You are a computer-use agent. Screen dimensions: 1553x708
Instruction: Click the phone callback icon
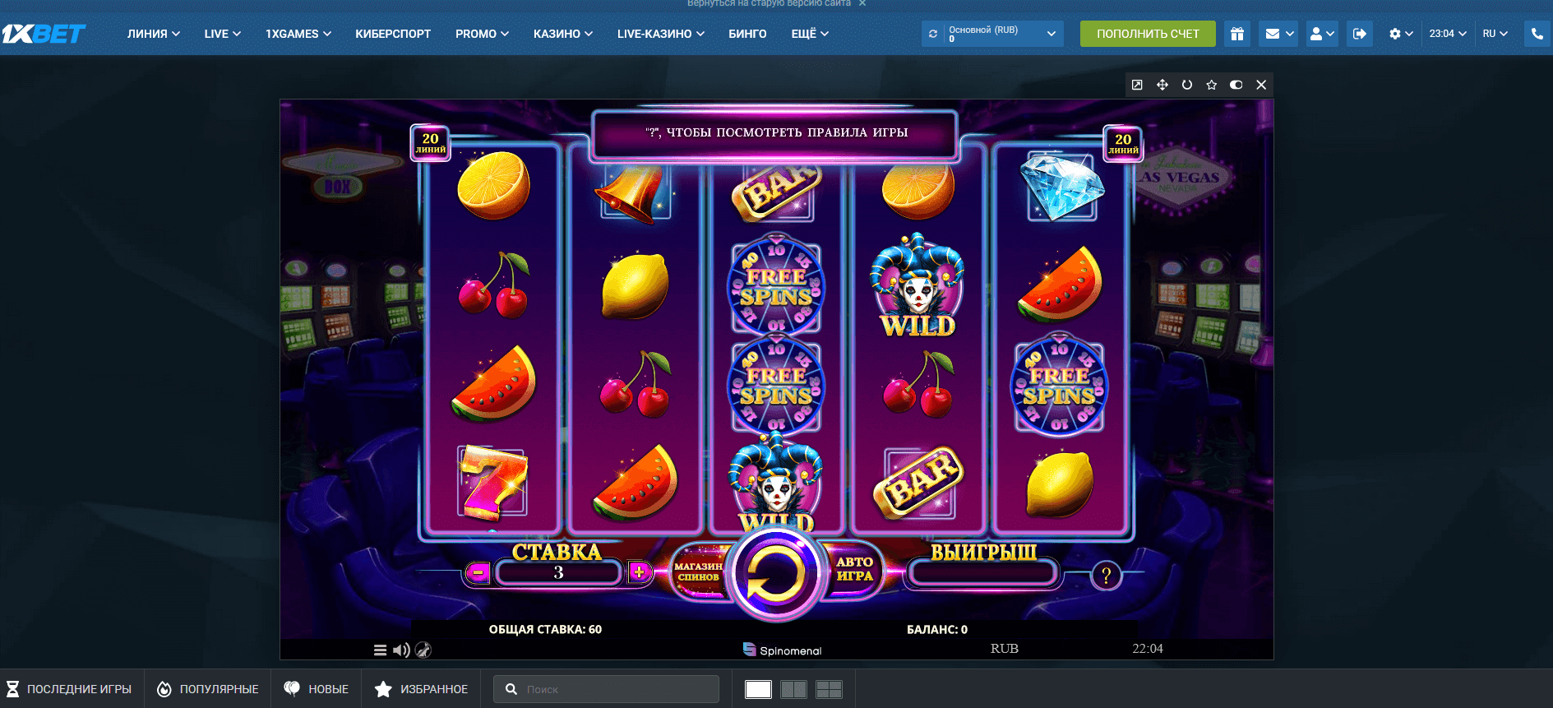[x=1537, y=34]
